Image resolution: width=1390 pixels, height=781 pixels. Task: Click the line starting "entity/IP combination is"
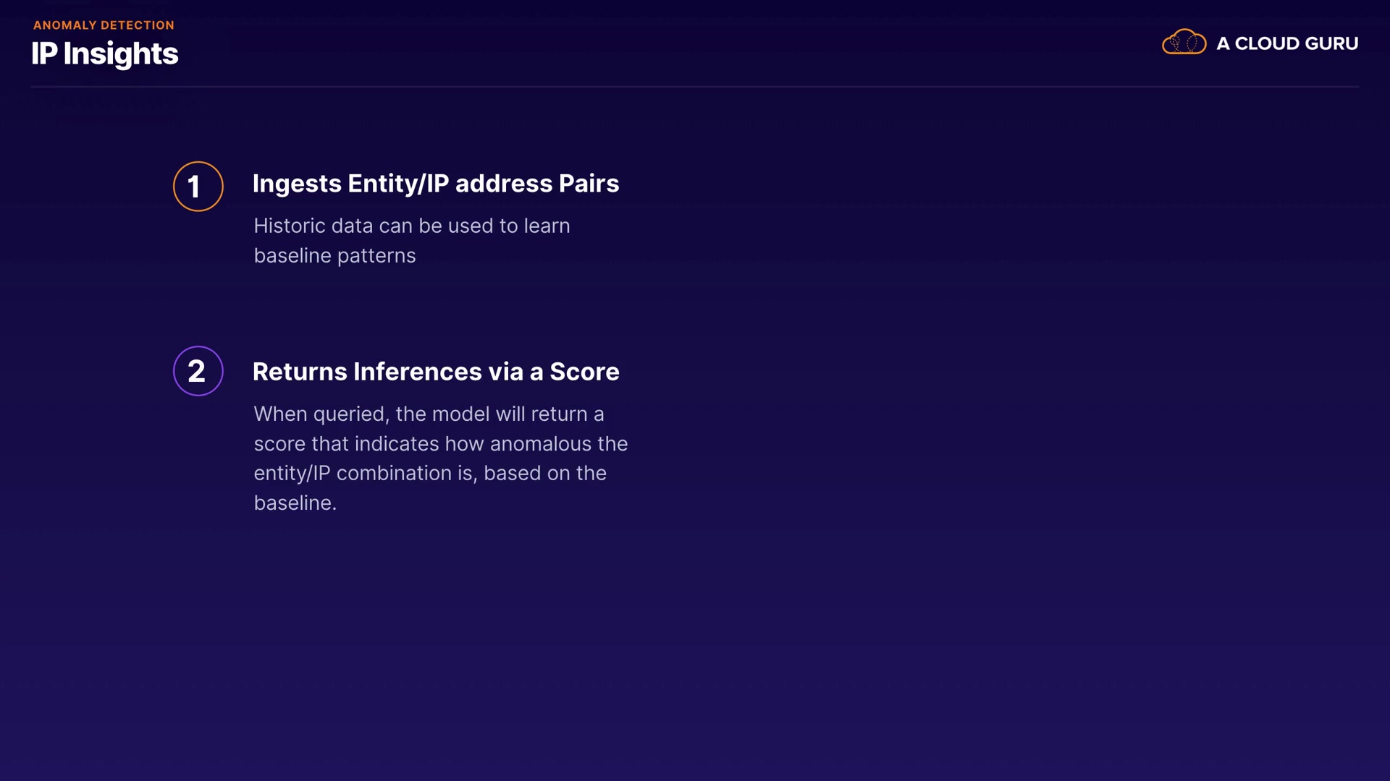coord(430,473)
